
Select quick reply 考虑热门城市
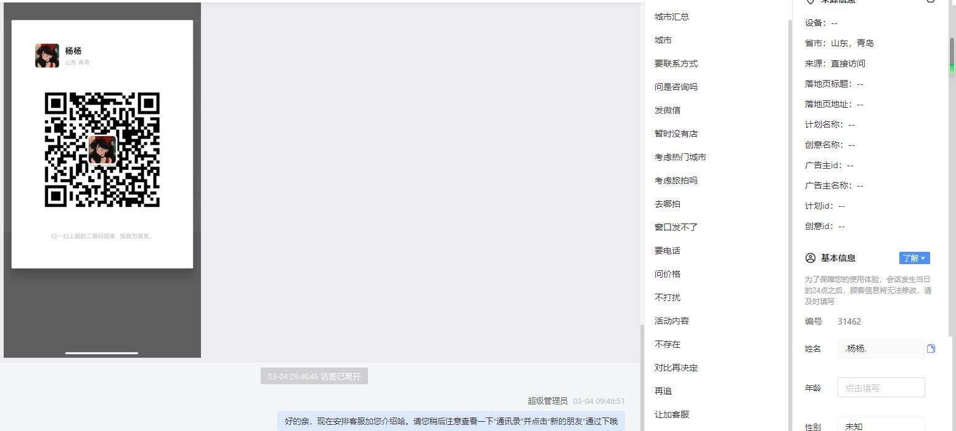click(x=680, y=157)
